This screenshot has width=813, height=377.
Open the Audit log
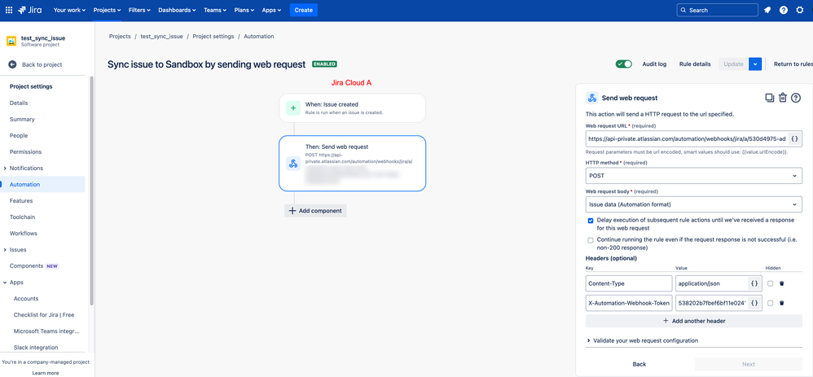[654, 64]
